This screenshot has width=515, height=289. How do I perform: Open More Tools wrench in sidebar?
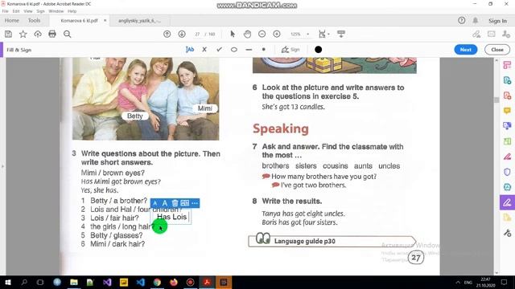pos(507,233)
